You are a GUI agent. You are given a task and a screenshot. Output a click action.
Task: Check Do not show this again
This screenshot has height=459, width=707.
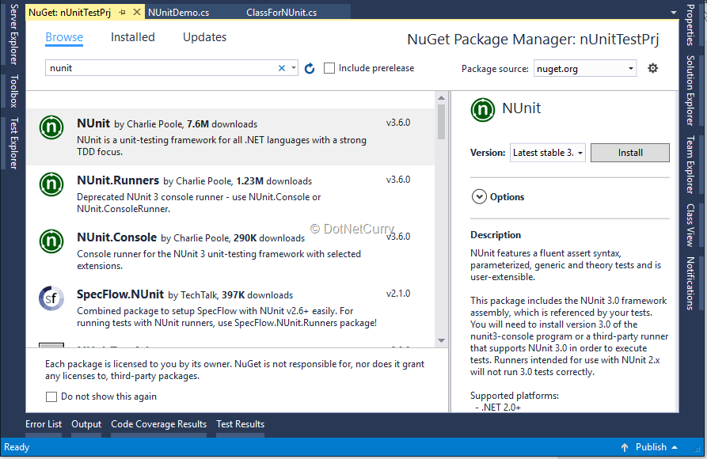point(51,396)
